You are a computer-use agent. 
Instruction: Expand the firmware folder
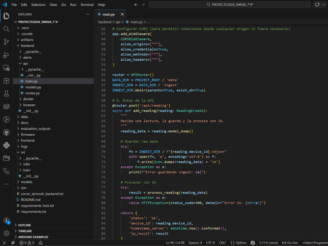53,134
